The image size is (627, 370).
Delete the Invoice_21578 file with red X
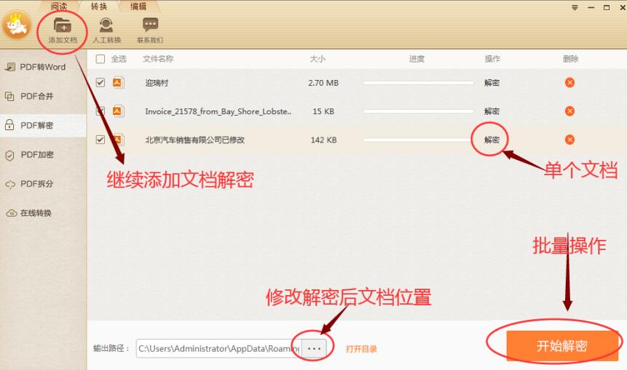(x=569, y=111)
